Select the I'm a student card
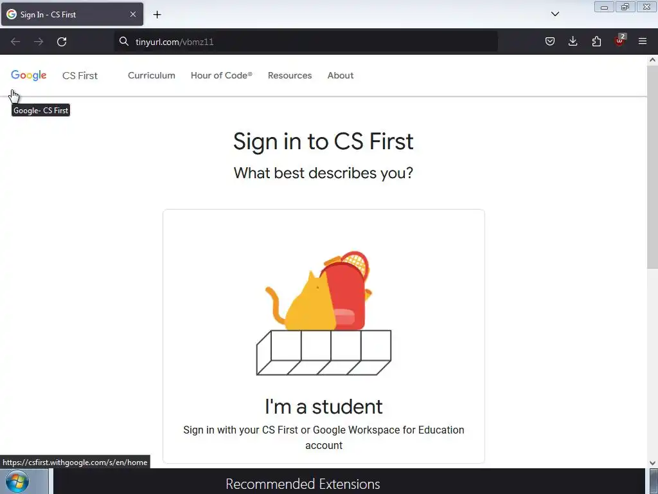 click(324, 336)
